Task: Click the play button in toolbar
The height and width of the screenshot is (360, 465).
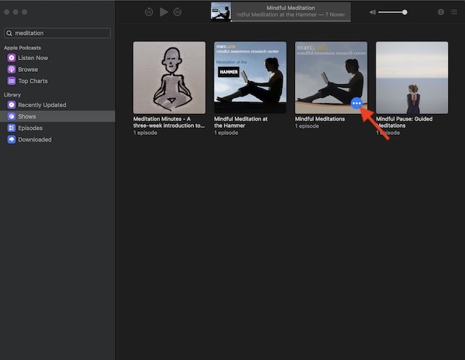Action: click(x=163, y=12)
